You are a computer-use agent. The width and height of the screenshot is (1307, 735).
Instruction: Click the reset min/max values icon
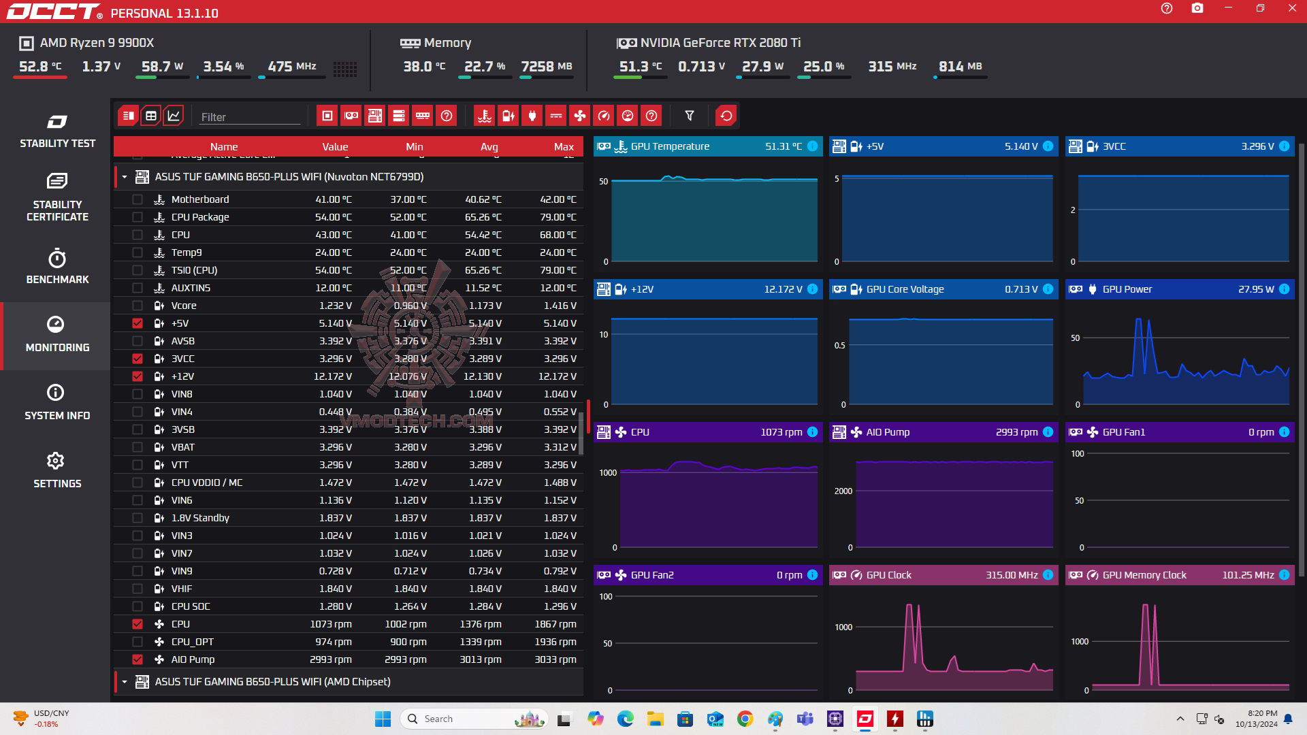click(726, 116)
